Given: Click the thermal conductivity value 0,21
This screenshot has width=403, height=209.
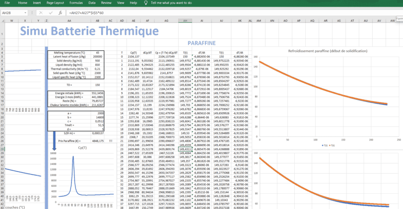Looking at the screenshot, I should [x=97, y=69].
